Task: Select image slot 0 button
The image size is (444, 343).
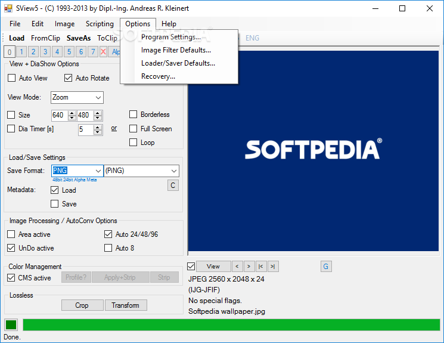Action: coord(10,52)
